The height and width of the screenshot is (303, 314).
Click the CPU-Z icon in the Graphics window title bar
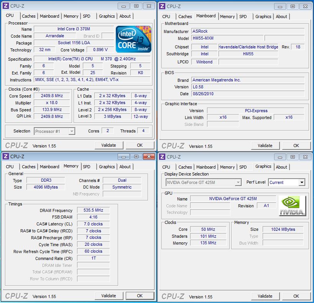tap(162, 157)
